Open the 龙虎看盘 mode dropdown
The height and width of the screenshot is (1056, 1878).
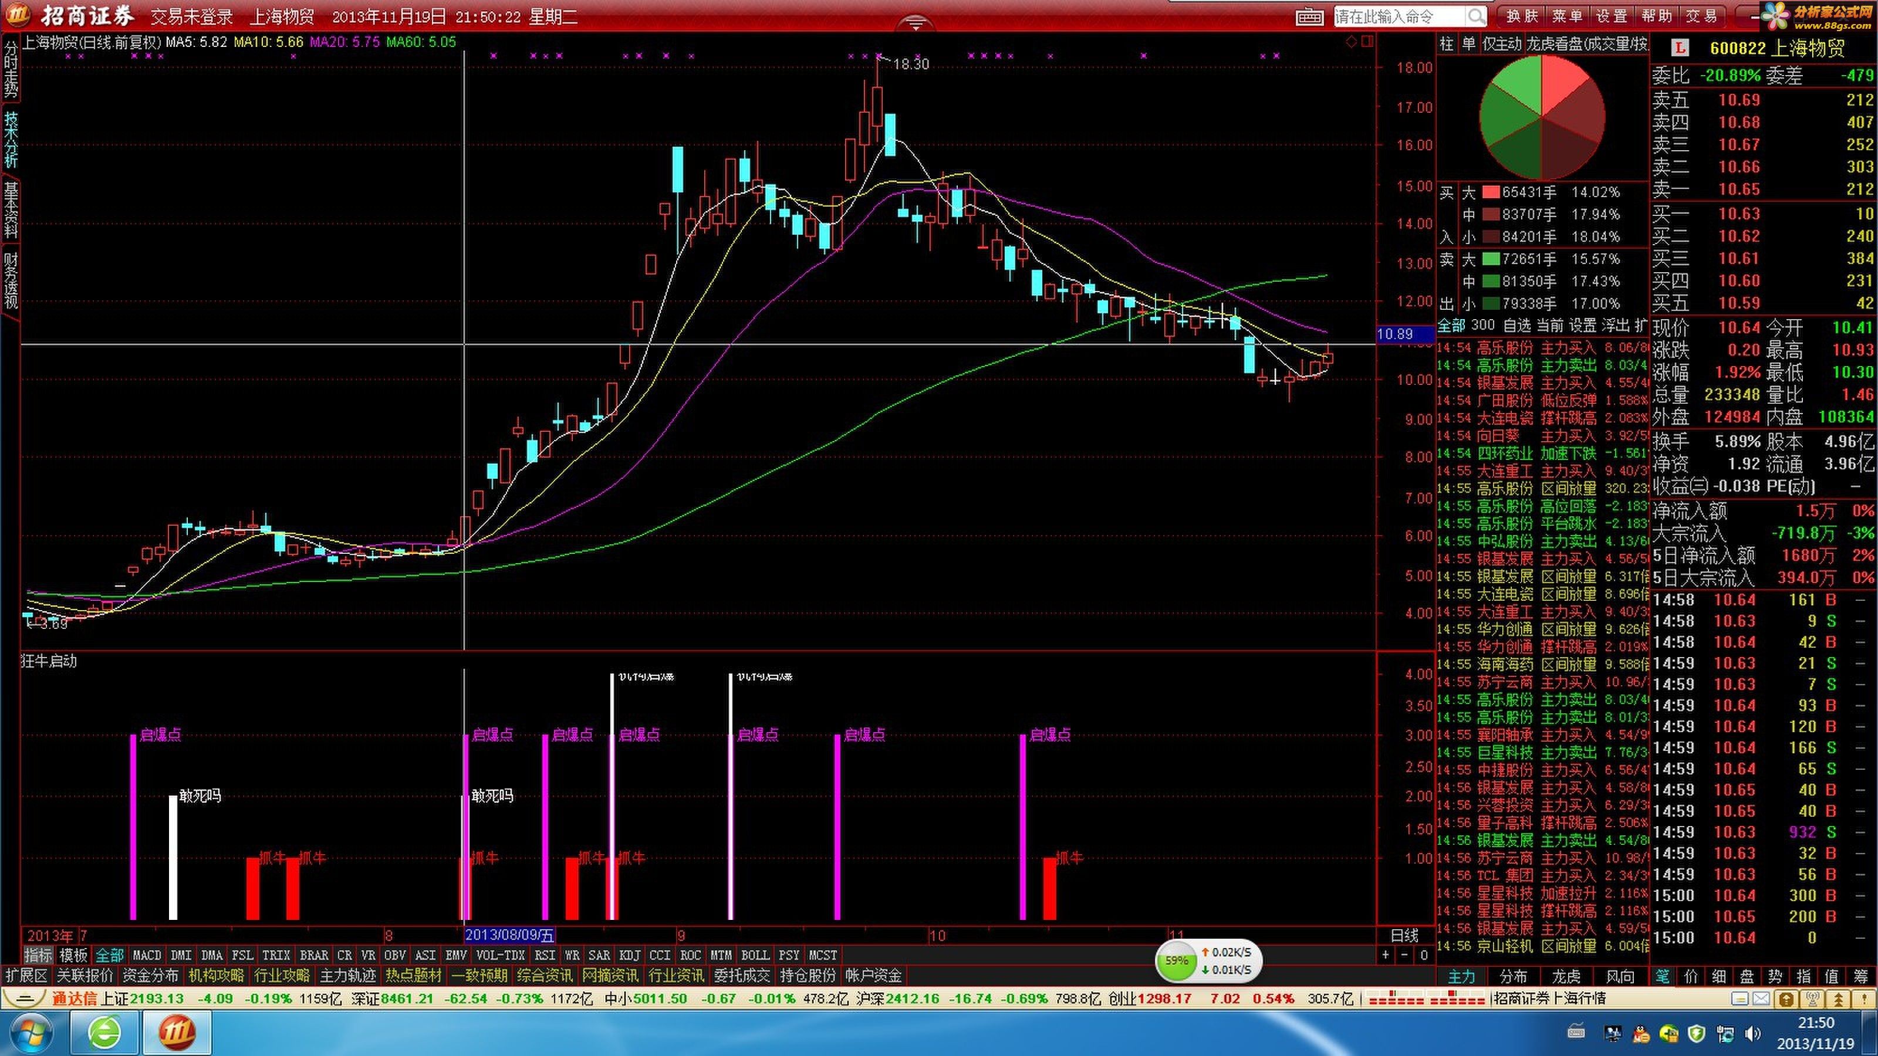coord(1587,44)
